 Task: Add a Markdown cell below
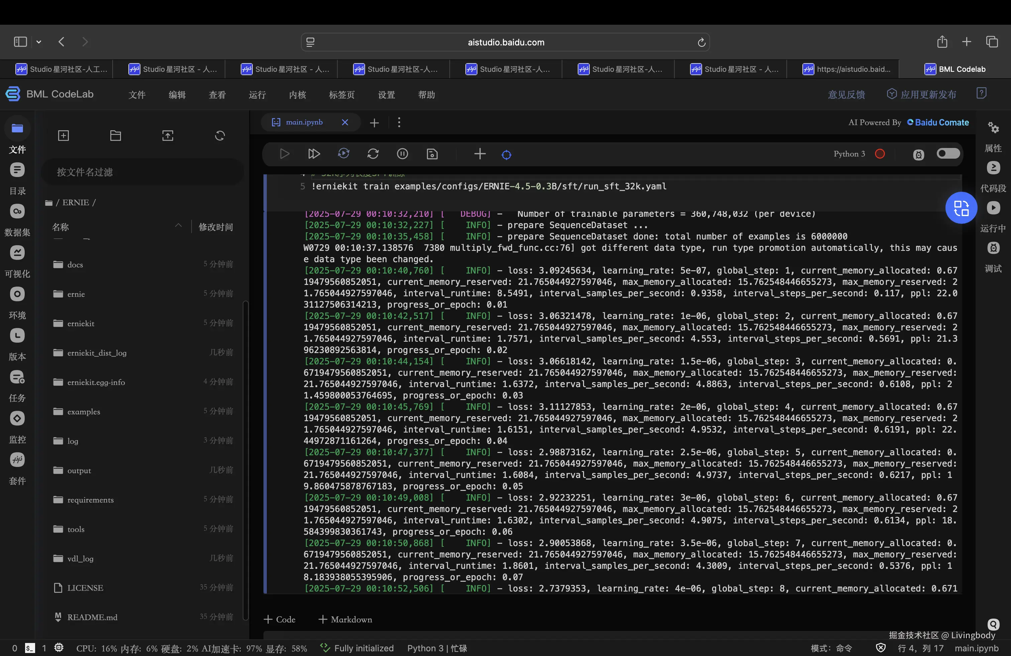pyautogui.click(x=345, y=620)
